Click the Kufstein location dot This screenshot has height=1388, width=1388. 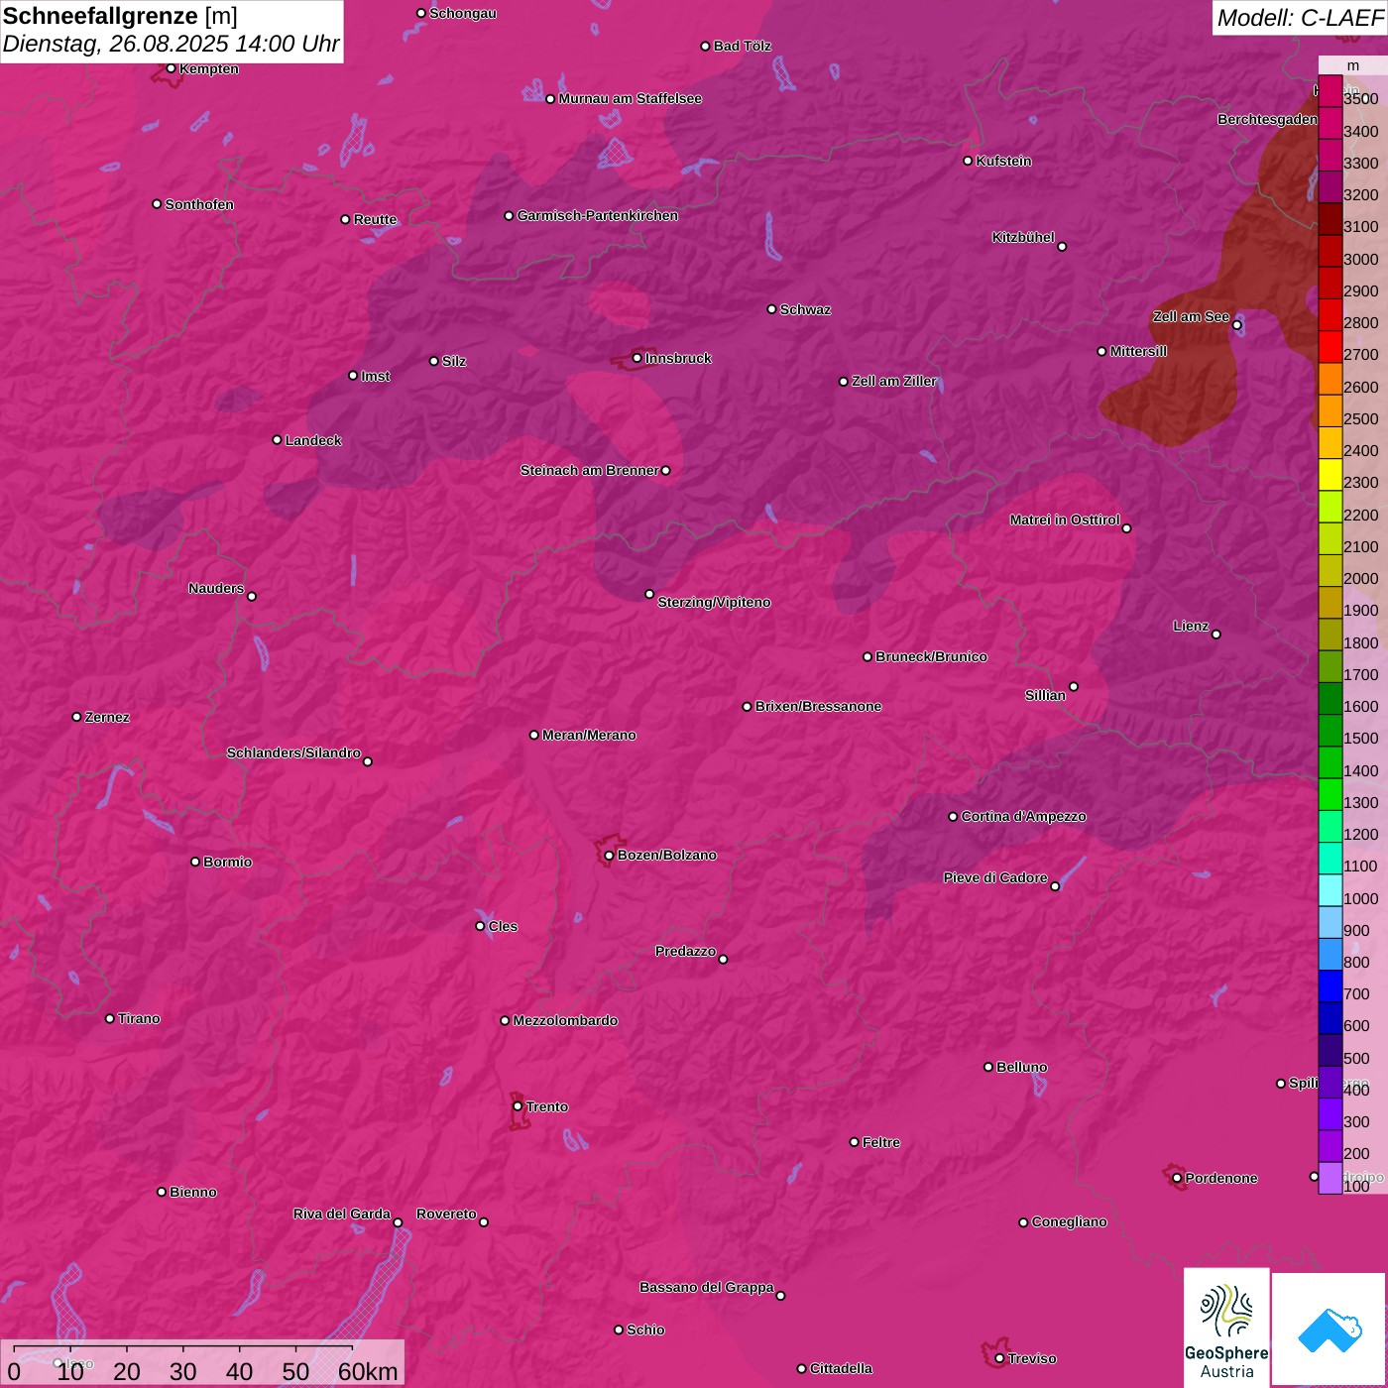pos(969,161)
